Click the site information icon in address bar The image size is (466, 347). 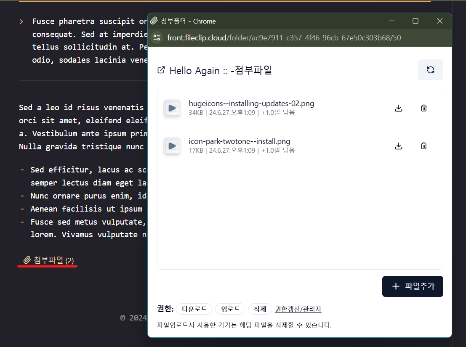pos(156,37)
